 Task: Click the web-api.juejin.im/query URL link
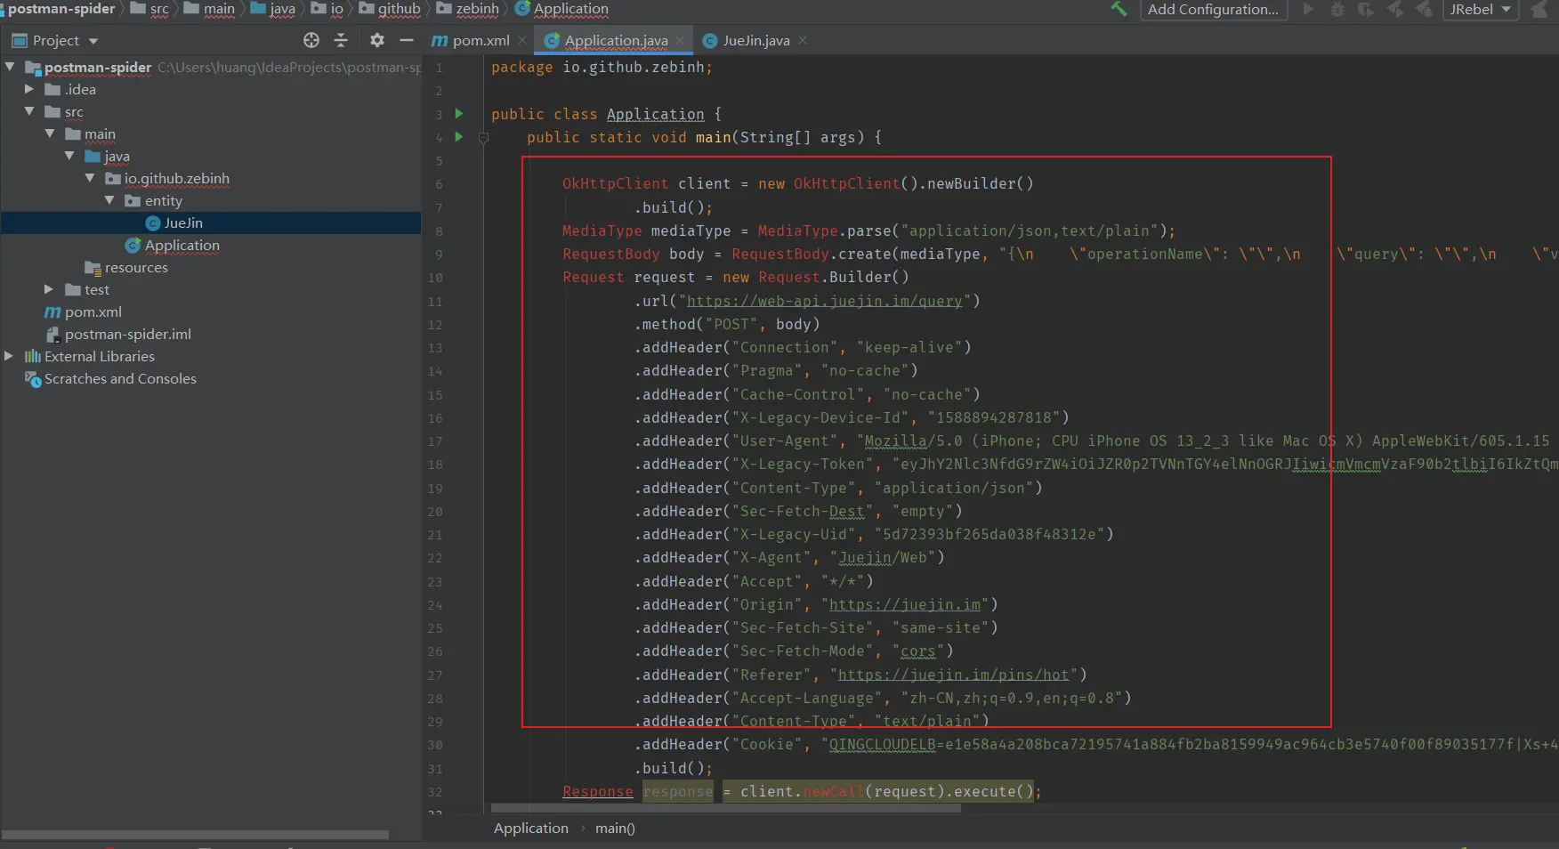(825, 301)
